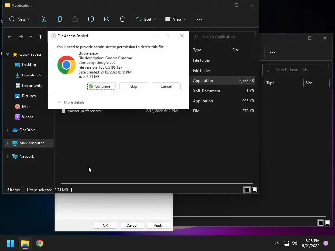Image resolution: width=335 pixels, height=251 pixels.
Task: Click the Rename icon in toolbar
Action: 91,19
